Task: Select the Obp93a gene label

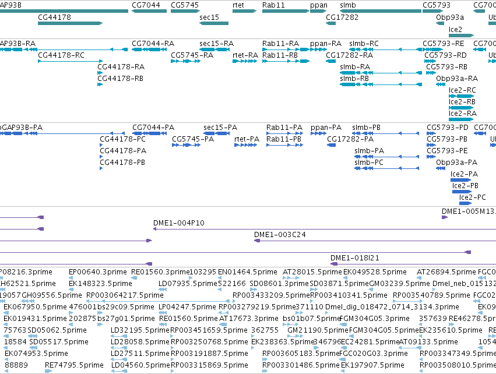Action: (x=450, y=17)
